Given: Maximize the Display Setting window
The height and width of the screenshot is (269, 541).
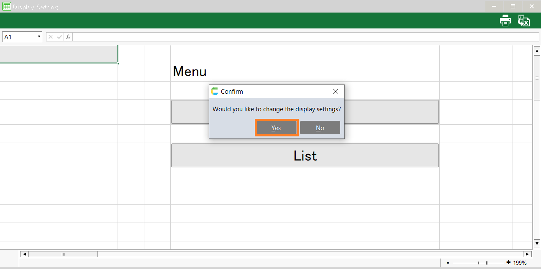Looking at the screenshot, I should (x=513, y=6).
